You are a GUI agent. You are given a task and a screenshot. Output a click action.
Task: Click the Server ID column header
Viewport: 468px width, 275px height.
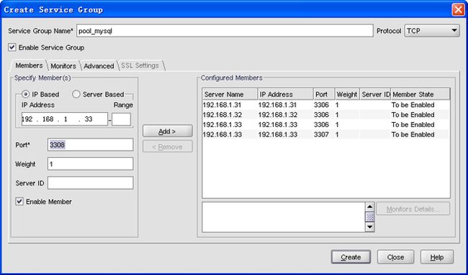(375, 94)
